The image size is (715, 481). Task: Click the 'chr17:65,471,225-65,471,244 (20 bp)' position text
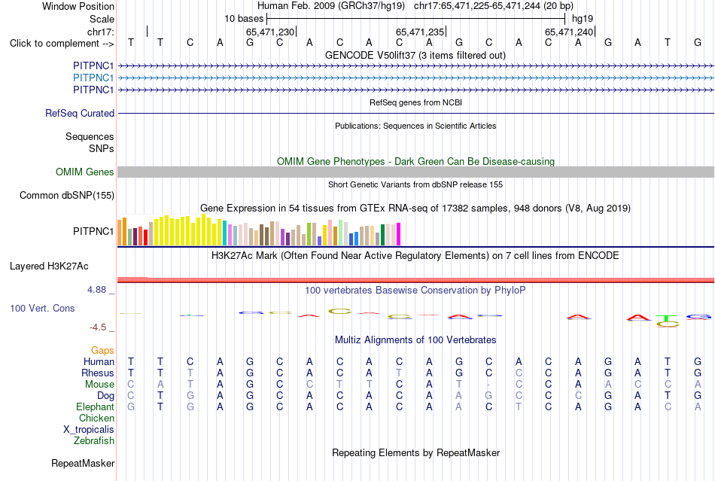pos(494,6)
